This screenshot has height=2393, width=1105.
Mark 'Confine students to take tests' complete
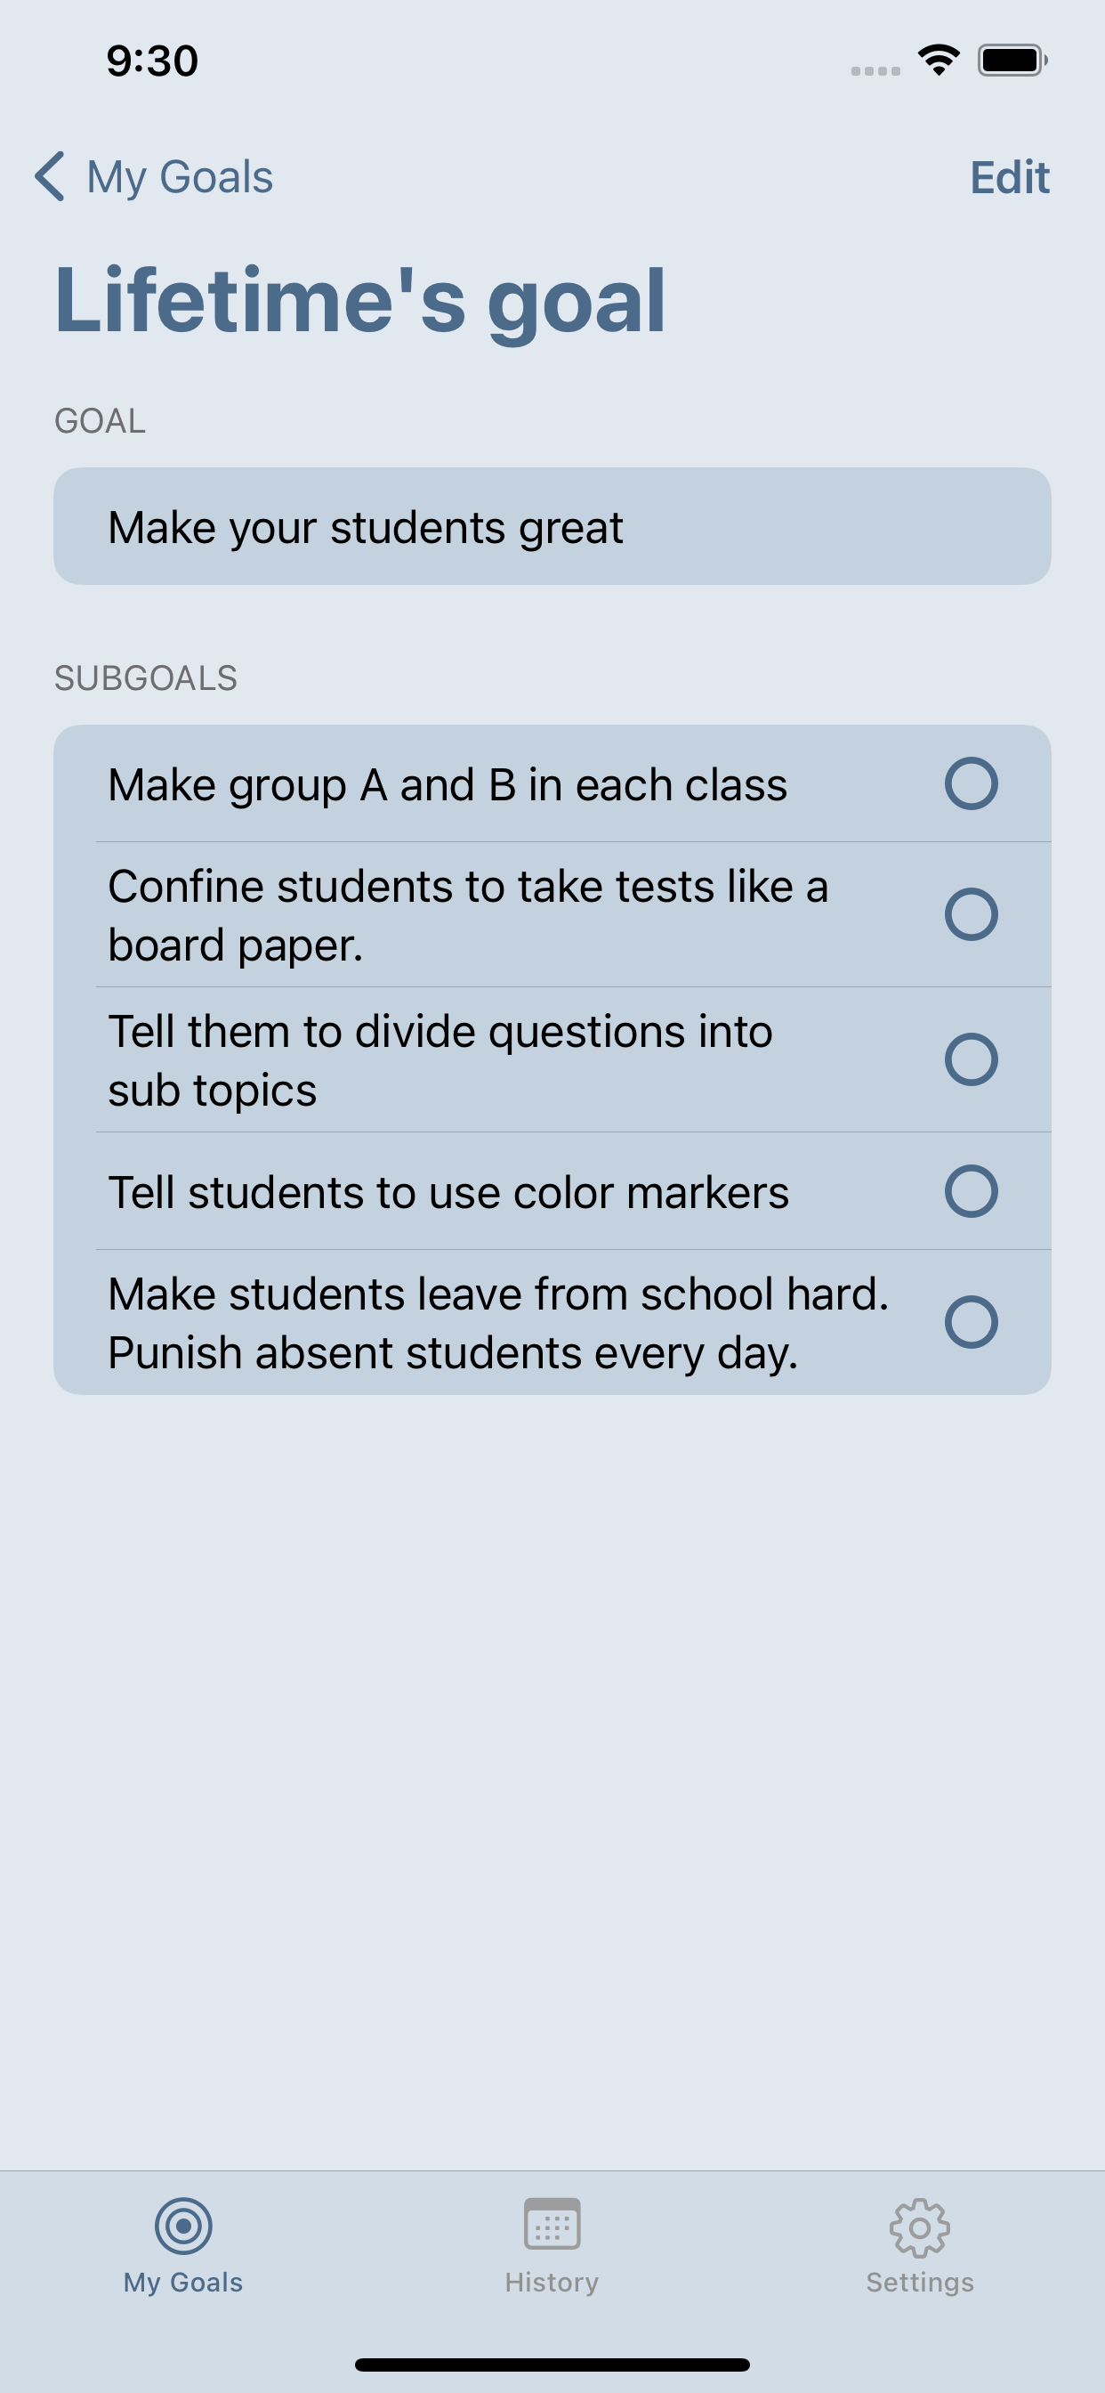click(972, 914)
